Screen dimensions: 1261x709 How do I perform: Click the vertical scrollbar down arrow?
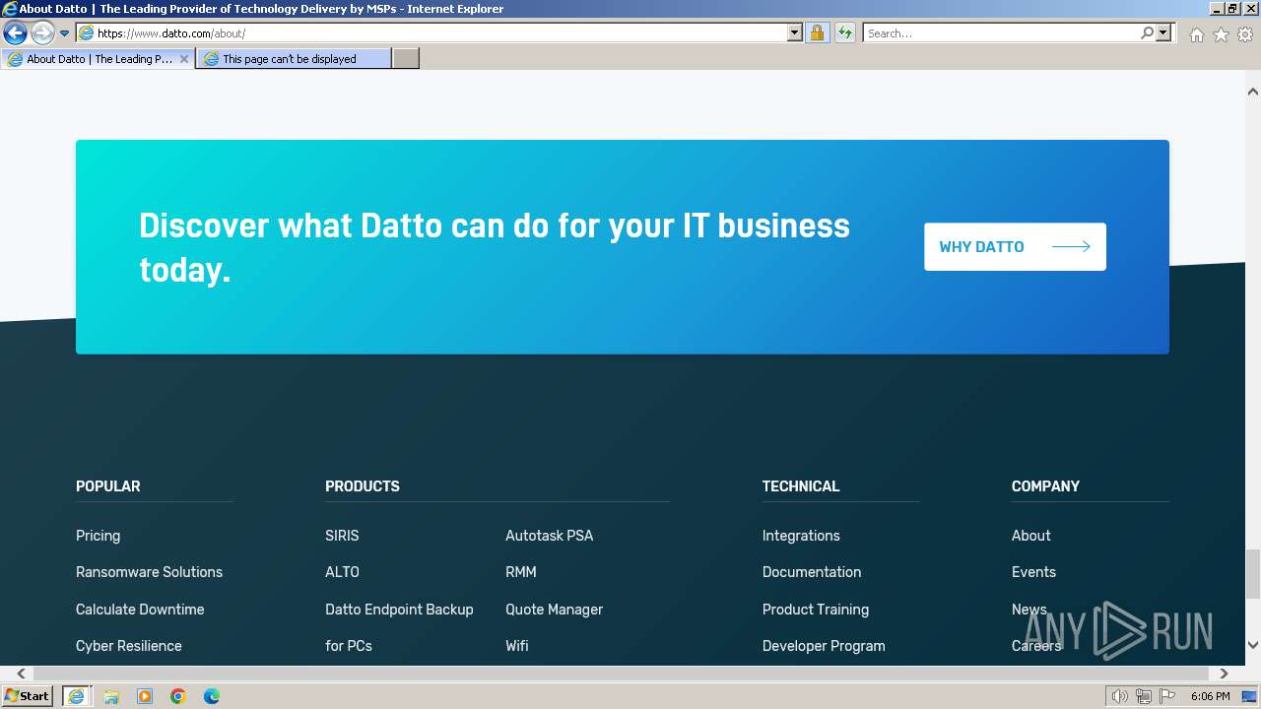click(x=1252, y=645)
